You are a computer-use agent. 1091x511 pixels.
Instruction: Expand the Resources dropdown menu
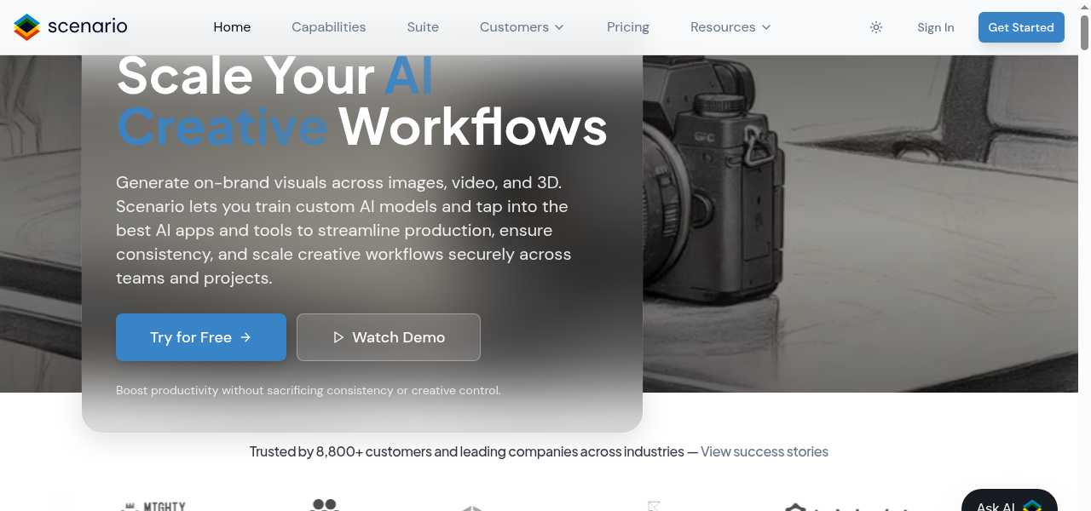[730, 27]
